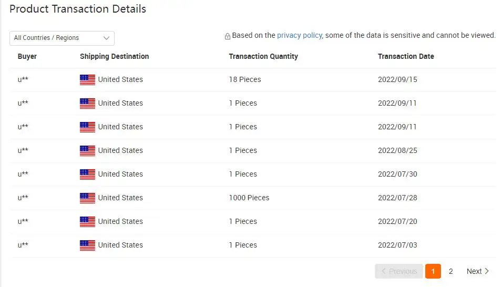Click the Buyer column header
Image resolution: width=502 pixels, height=287 pixels.
click(x=27, y=56)
